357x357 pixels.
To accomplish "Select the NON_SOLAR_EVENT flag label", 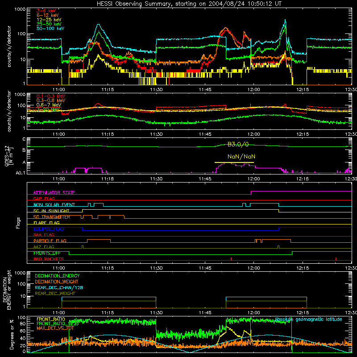I will pos(54,205).
